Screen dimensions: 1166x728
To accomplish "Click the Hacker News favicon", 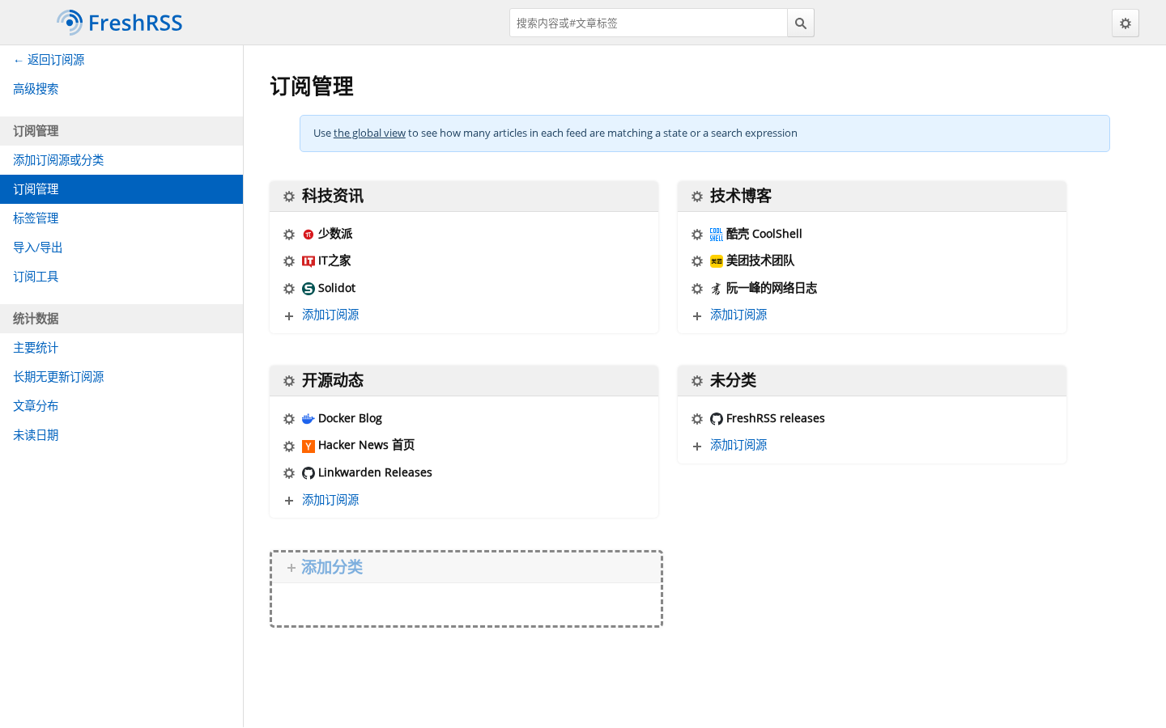I will click(x=309, y=447).
